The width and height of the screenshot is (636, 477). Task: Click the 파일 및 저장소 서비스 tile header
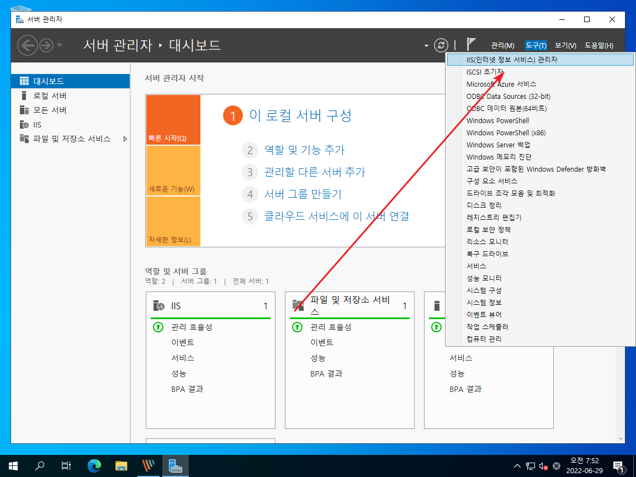pos(349,305)
